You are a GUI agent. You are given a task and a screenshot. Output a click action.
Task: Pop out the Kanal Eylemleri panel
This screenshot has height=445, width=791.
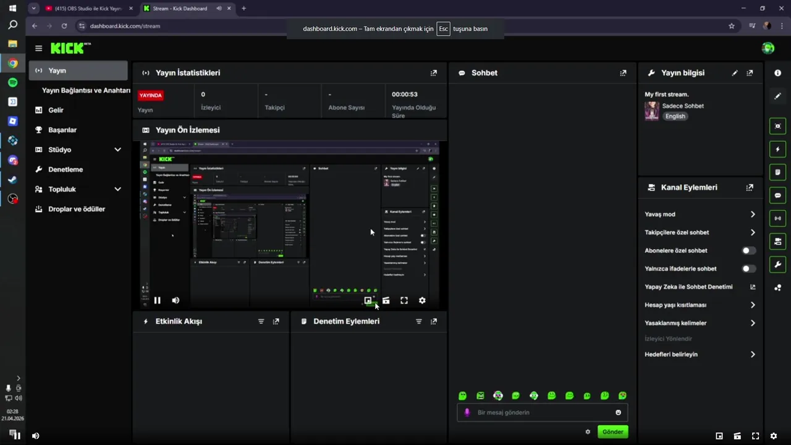click(x=750, y=187)
